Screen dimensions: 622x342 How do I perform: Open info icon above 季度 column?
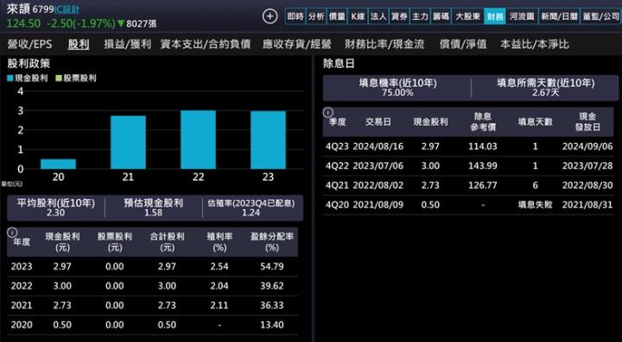(x=327, y=112)
